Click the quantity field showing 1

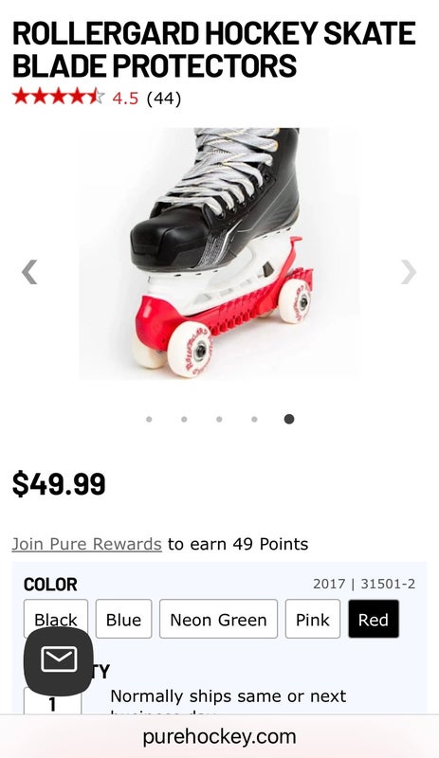coord(52,701)
